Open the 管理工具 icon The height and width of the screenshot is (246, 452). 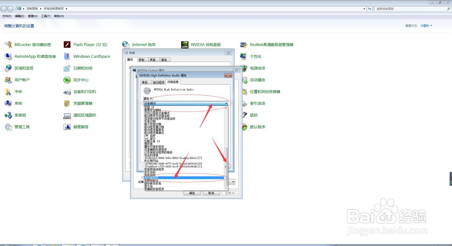click(8, 127)
